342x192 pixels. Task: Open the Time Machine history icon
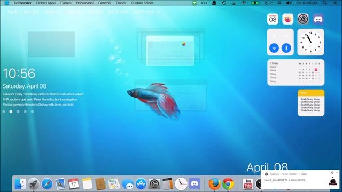224,3
